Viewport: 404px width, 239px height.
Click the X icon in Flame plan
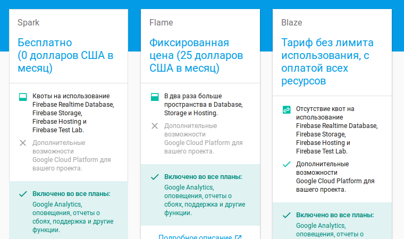coord(155,126)
